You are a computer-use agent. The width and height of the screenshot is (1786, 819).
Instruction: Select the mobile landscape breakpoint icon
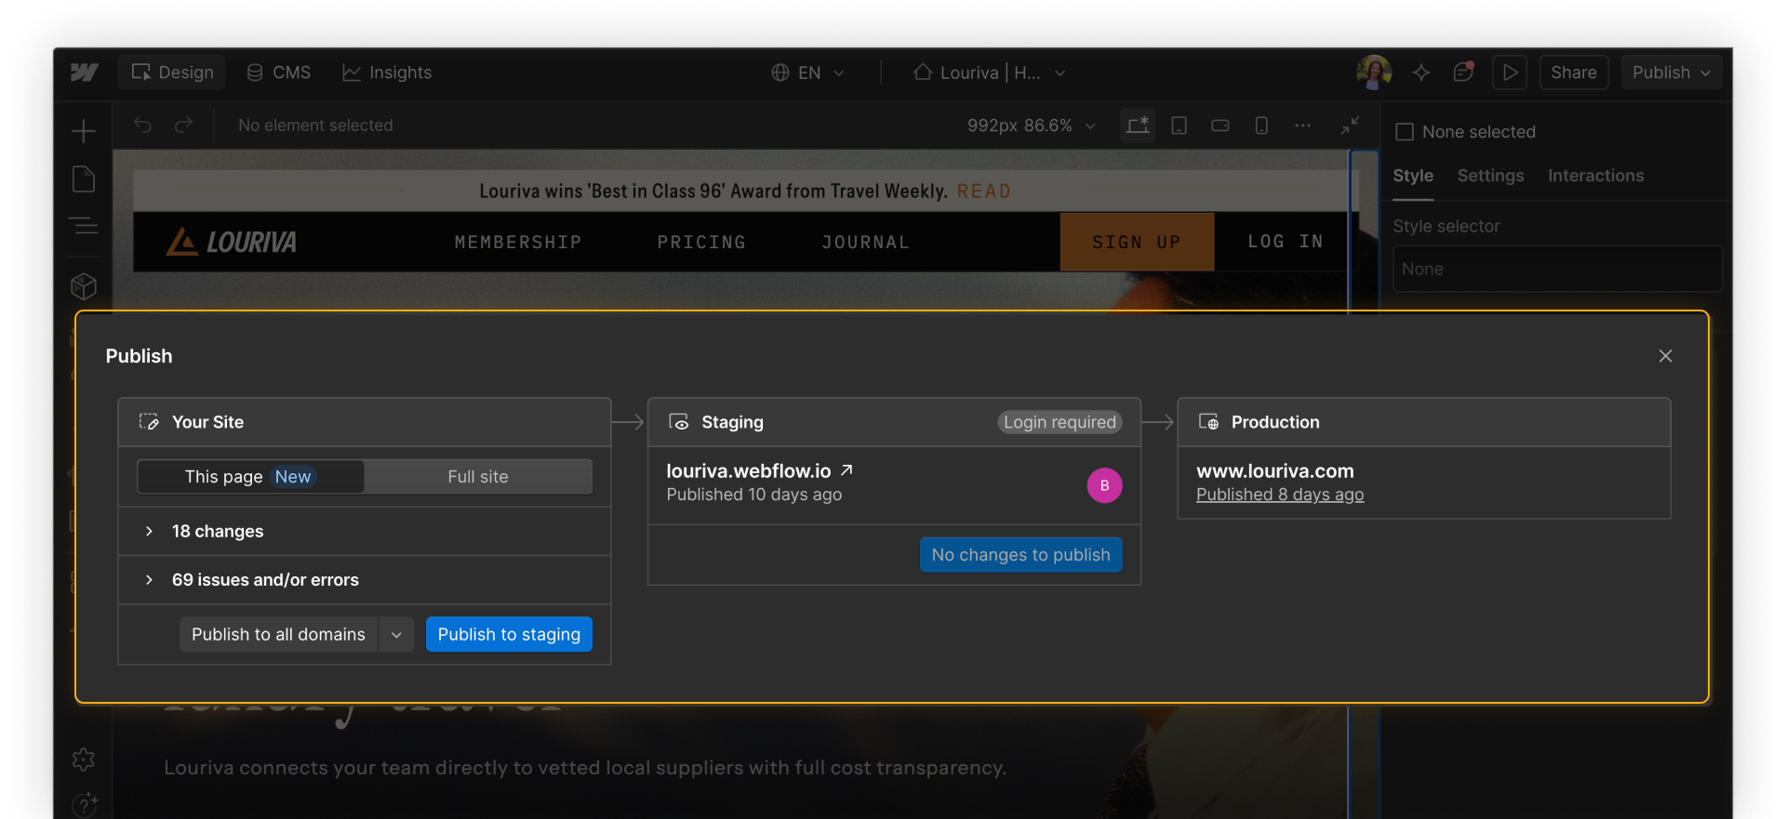click(1220, 125)
